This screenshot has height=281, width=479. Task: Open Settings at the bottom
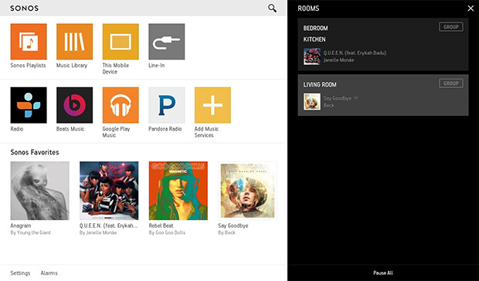click(20, 273)
